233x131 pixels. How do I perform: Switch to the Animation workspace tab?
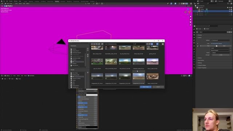[x=63, y=1]
